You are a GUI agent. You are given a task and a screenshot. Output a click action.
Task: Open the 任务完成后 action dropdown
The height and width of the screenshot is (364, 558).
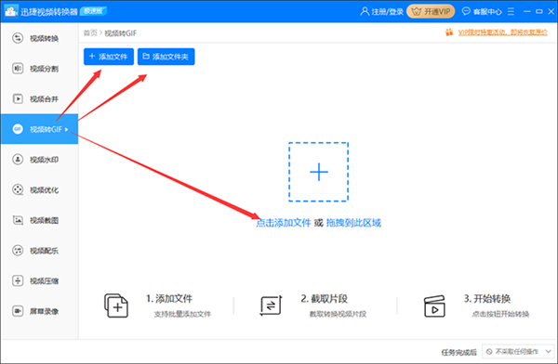click(518, 352)
